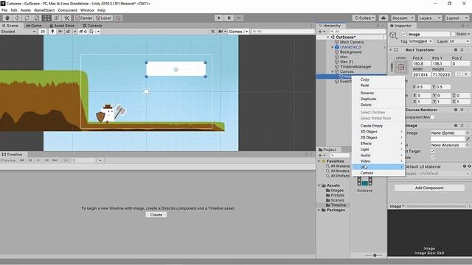Open scene component tools icon
The image size is (472, 265).
213,32
